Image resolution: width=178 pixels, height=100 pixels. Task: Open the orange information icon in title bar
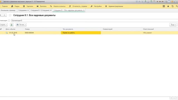pos(172,1)
